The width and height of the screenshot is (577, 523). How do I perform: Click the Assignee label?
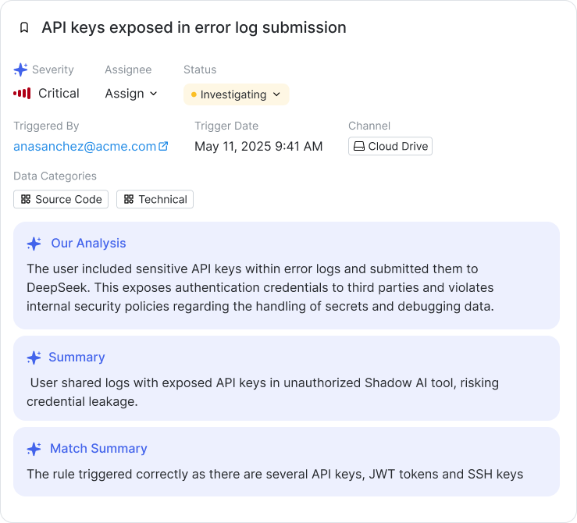(128, 69)
